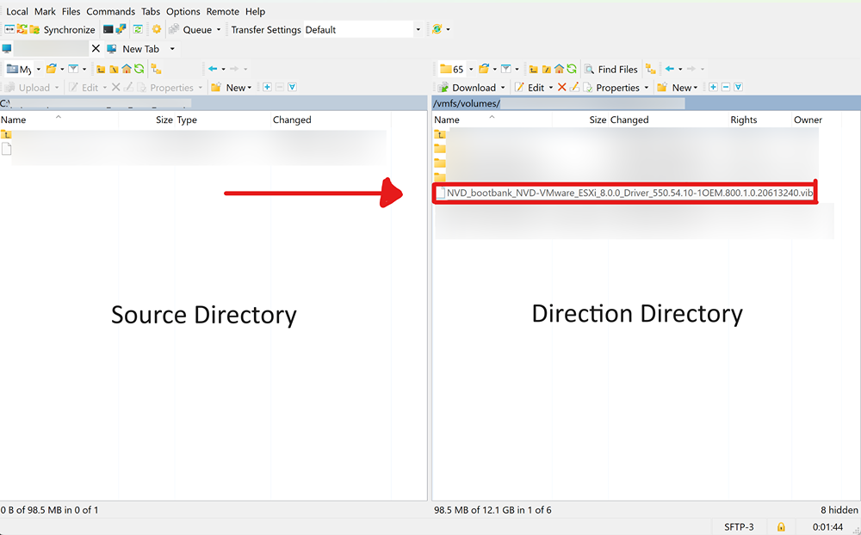Screen dimensions: 861x535
Task: Go to remote home directory icon
Action: tap(559, 69)
